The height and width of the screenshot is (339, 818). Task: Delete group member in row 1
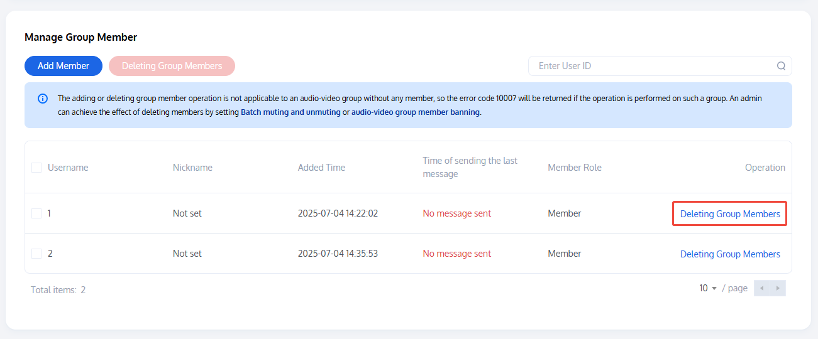730,214
